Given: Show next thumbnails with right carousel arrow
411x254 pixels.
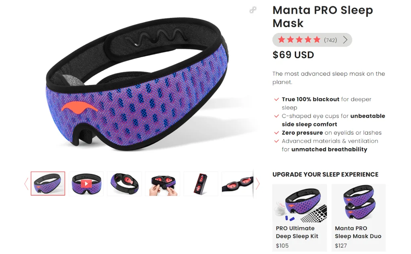Looking at the screenshot, I should tap(258, 184).
